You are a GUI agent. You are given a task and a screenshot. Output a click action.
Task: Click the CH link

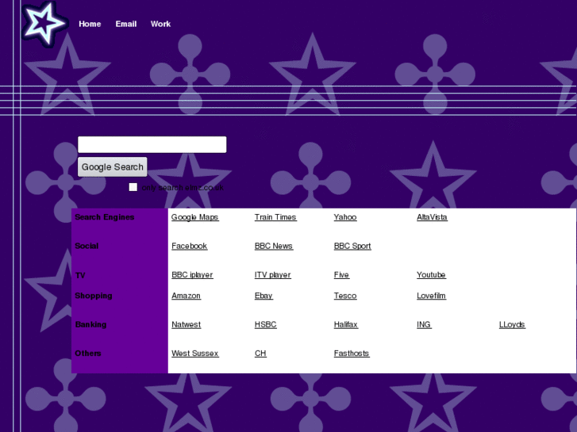click(x=260, y=354)
